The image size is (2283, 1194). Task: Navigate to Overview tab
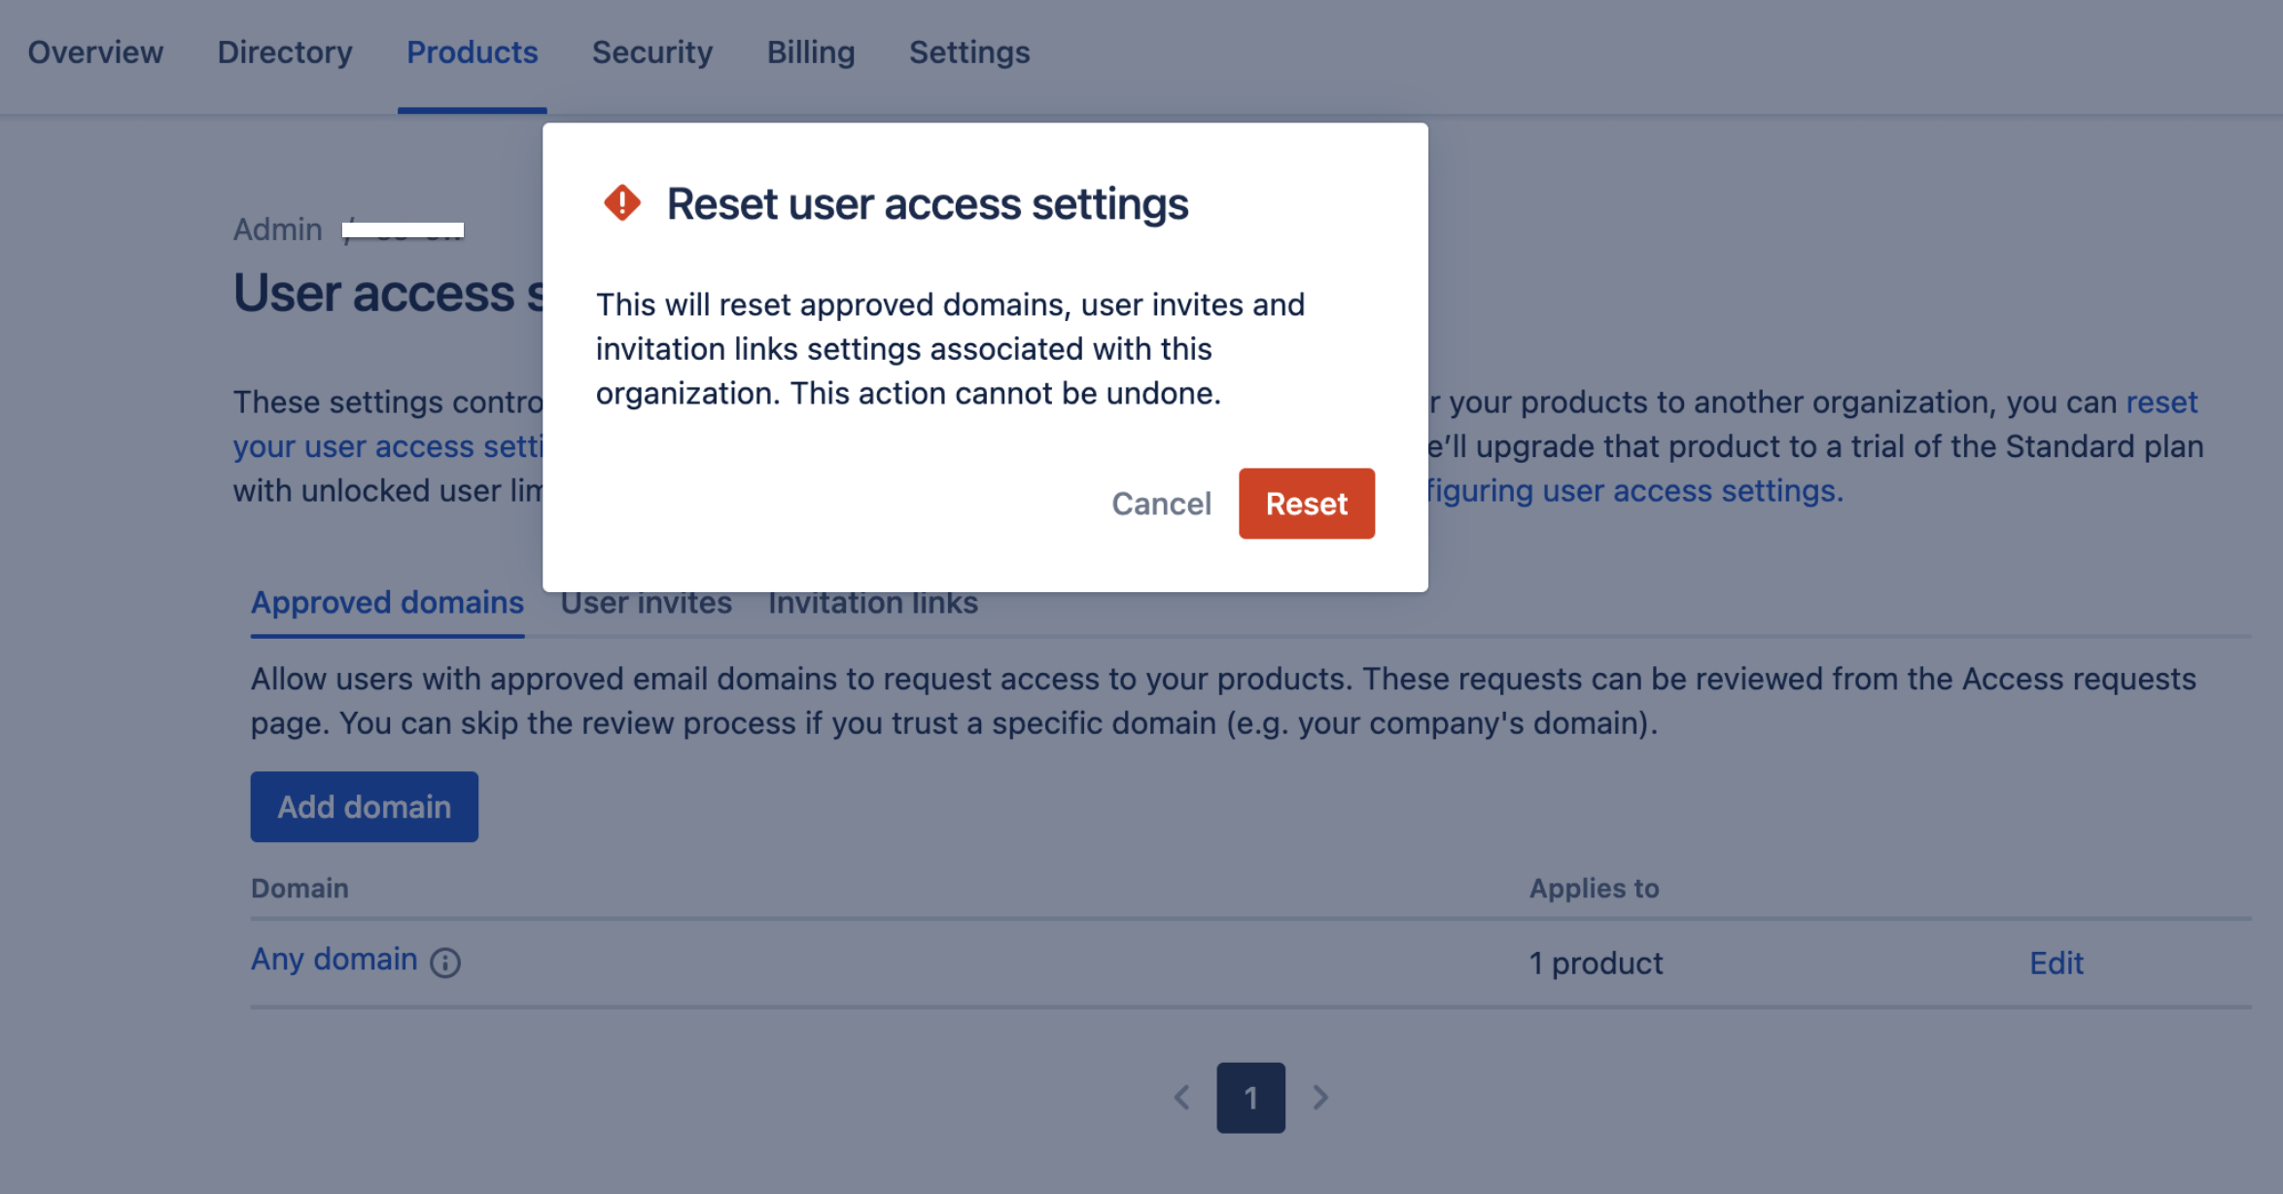pos(96,50)
